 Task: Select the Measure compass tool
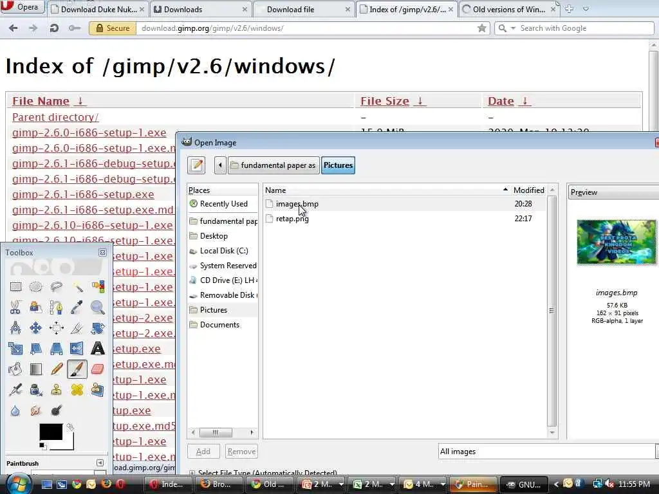pyautogui.click(x=15, y=328)
